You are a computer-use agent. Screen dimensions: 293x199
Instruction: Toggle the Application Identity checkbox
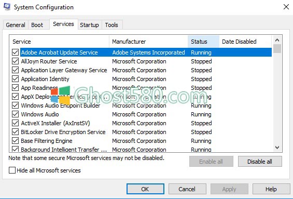click(x=16, y=79)
